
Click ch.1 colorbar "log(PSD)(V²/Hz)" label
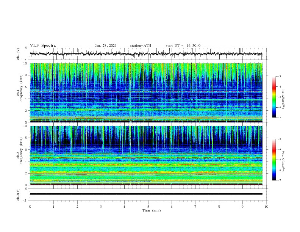(x=284, y=99)
